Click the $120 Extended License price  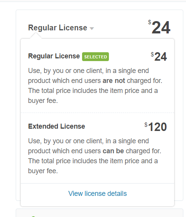pyautogui.click(x=156, y=127)
